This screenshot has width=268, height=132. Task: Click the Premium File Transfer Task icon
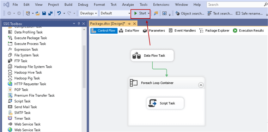(x=10, y=95)
